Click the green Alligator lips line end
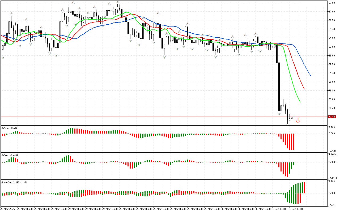340x212 pixels. point(300,101)
